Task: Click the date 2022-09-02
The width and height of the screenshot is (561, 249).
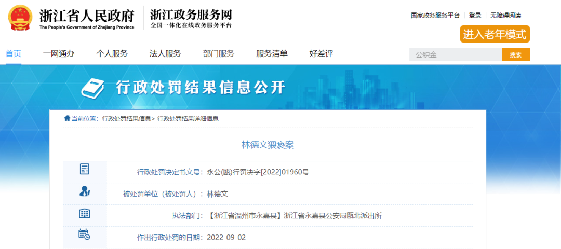Action: [226, 238]
